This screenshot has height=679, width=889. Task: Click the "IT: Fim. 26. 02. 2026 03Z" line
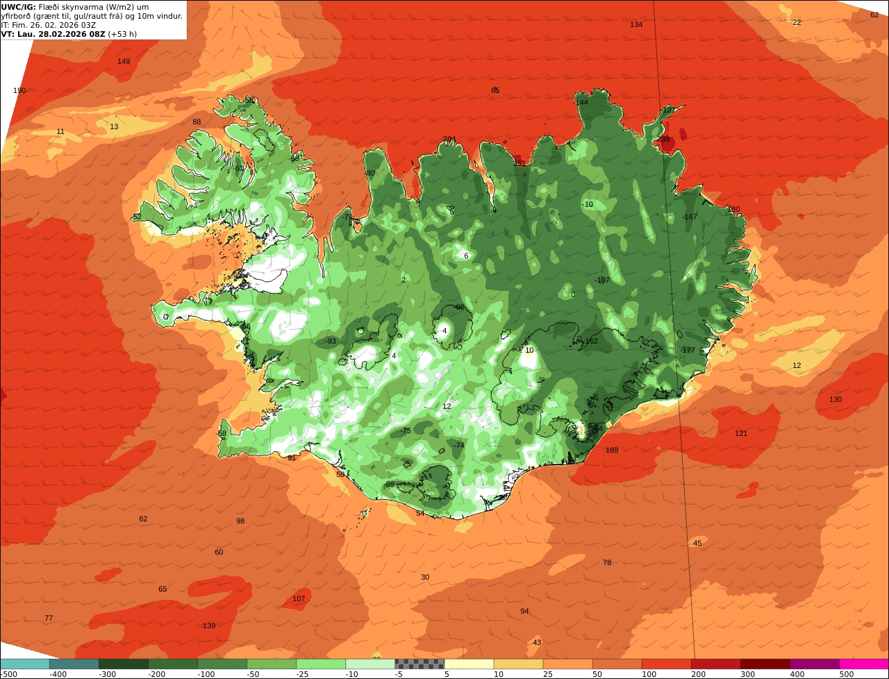49,25
